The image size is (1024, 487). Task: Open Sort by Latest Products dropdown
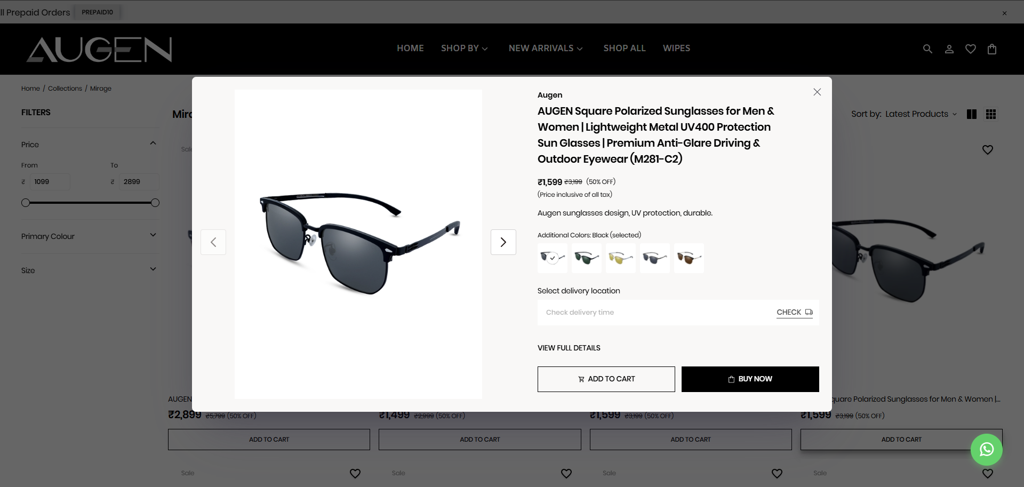click(x=921, y=114)
